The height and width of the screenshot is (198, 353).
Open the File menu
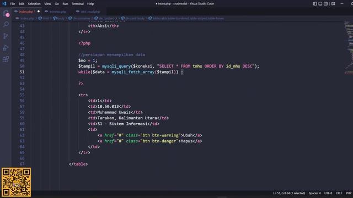pyautogui.click(x=13, y=4)
